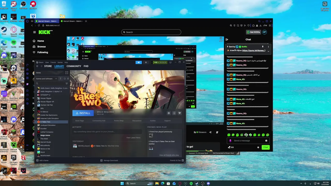This screenshot has width=331, height=186.
Task: Open Steam notifications bell icon
Action: pos(146,62)
